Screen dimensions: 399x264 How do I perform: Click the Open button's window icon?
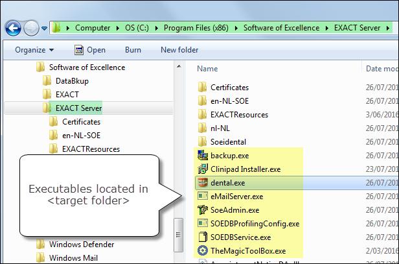(x=79, y=50)
